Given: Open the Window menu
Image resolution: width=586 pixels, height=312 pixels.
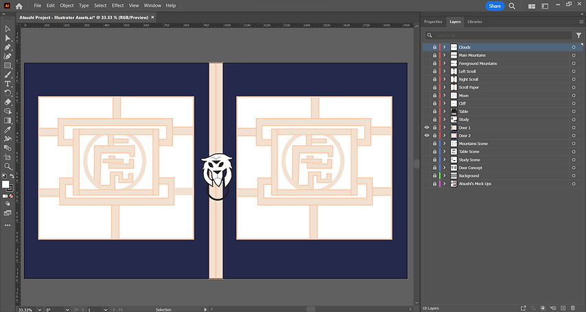Looking at the screenshot, I should click(152, 5).
